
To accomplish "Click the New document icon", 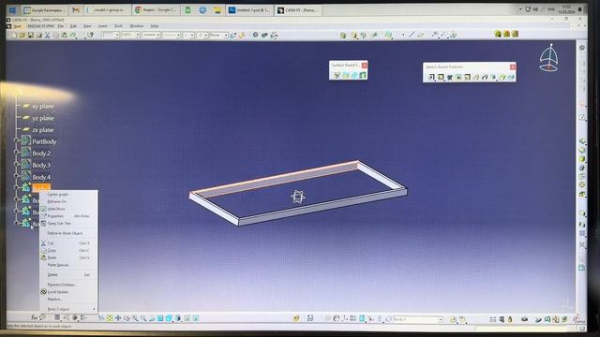I will coord(14,36).
